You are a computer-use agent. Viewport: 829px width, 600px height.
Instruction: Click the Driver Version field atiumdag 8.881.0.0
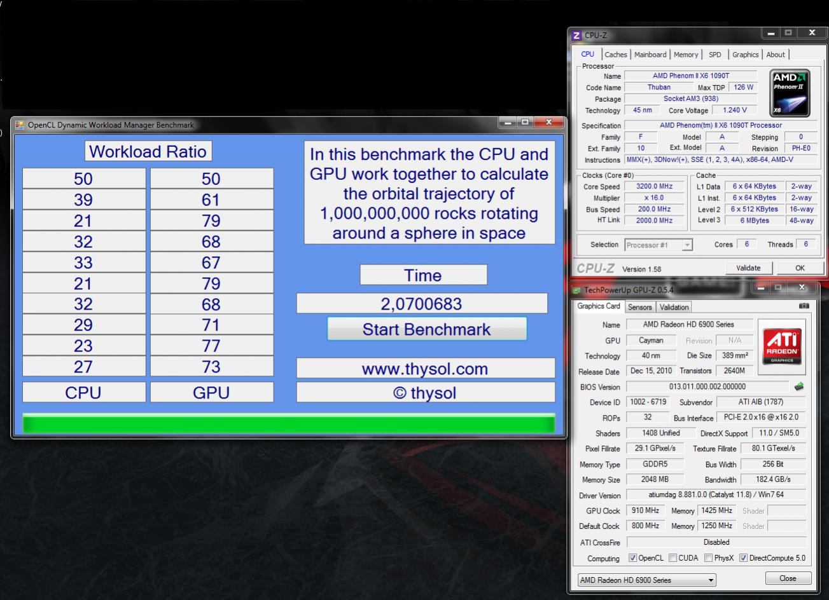click(x=716, y=494)
